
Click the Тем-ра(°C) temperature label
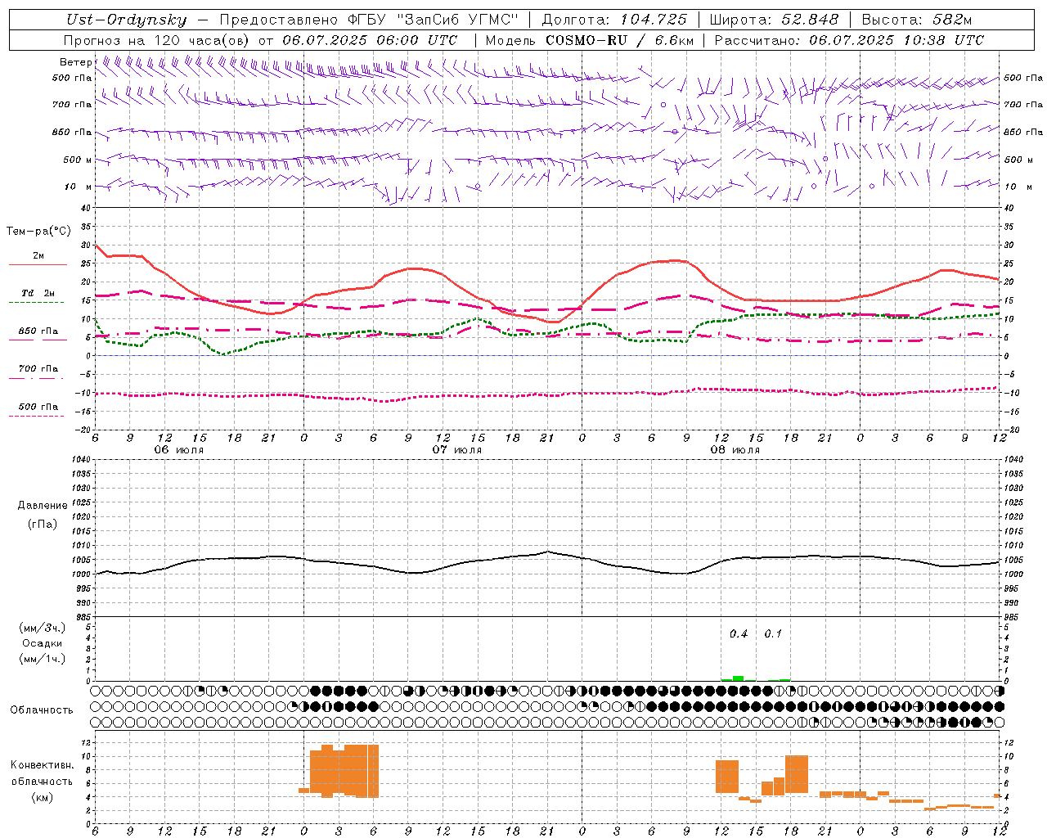click(x=38, y=232)
